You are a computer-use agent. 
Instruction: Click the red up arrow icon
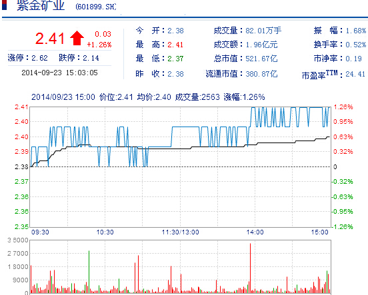(x=77, y=38)
